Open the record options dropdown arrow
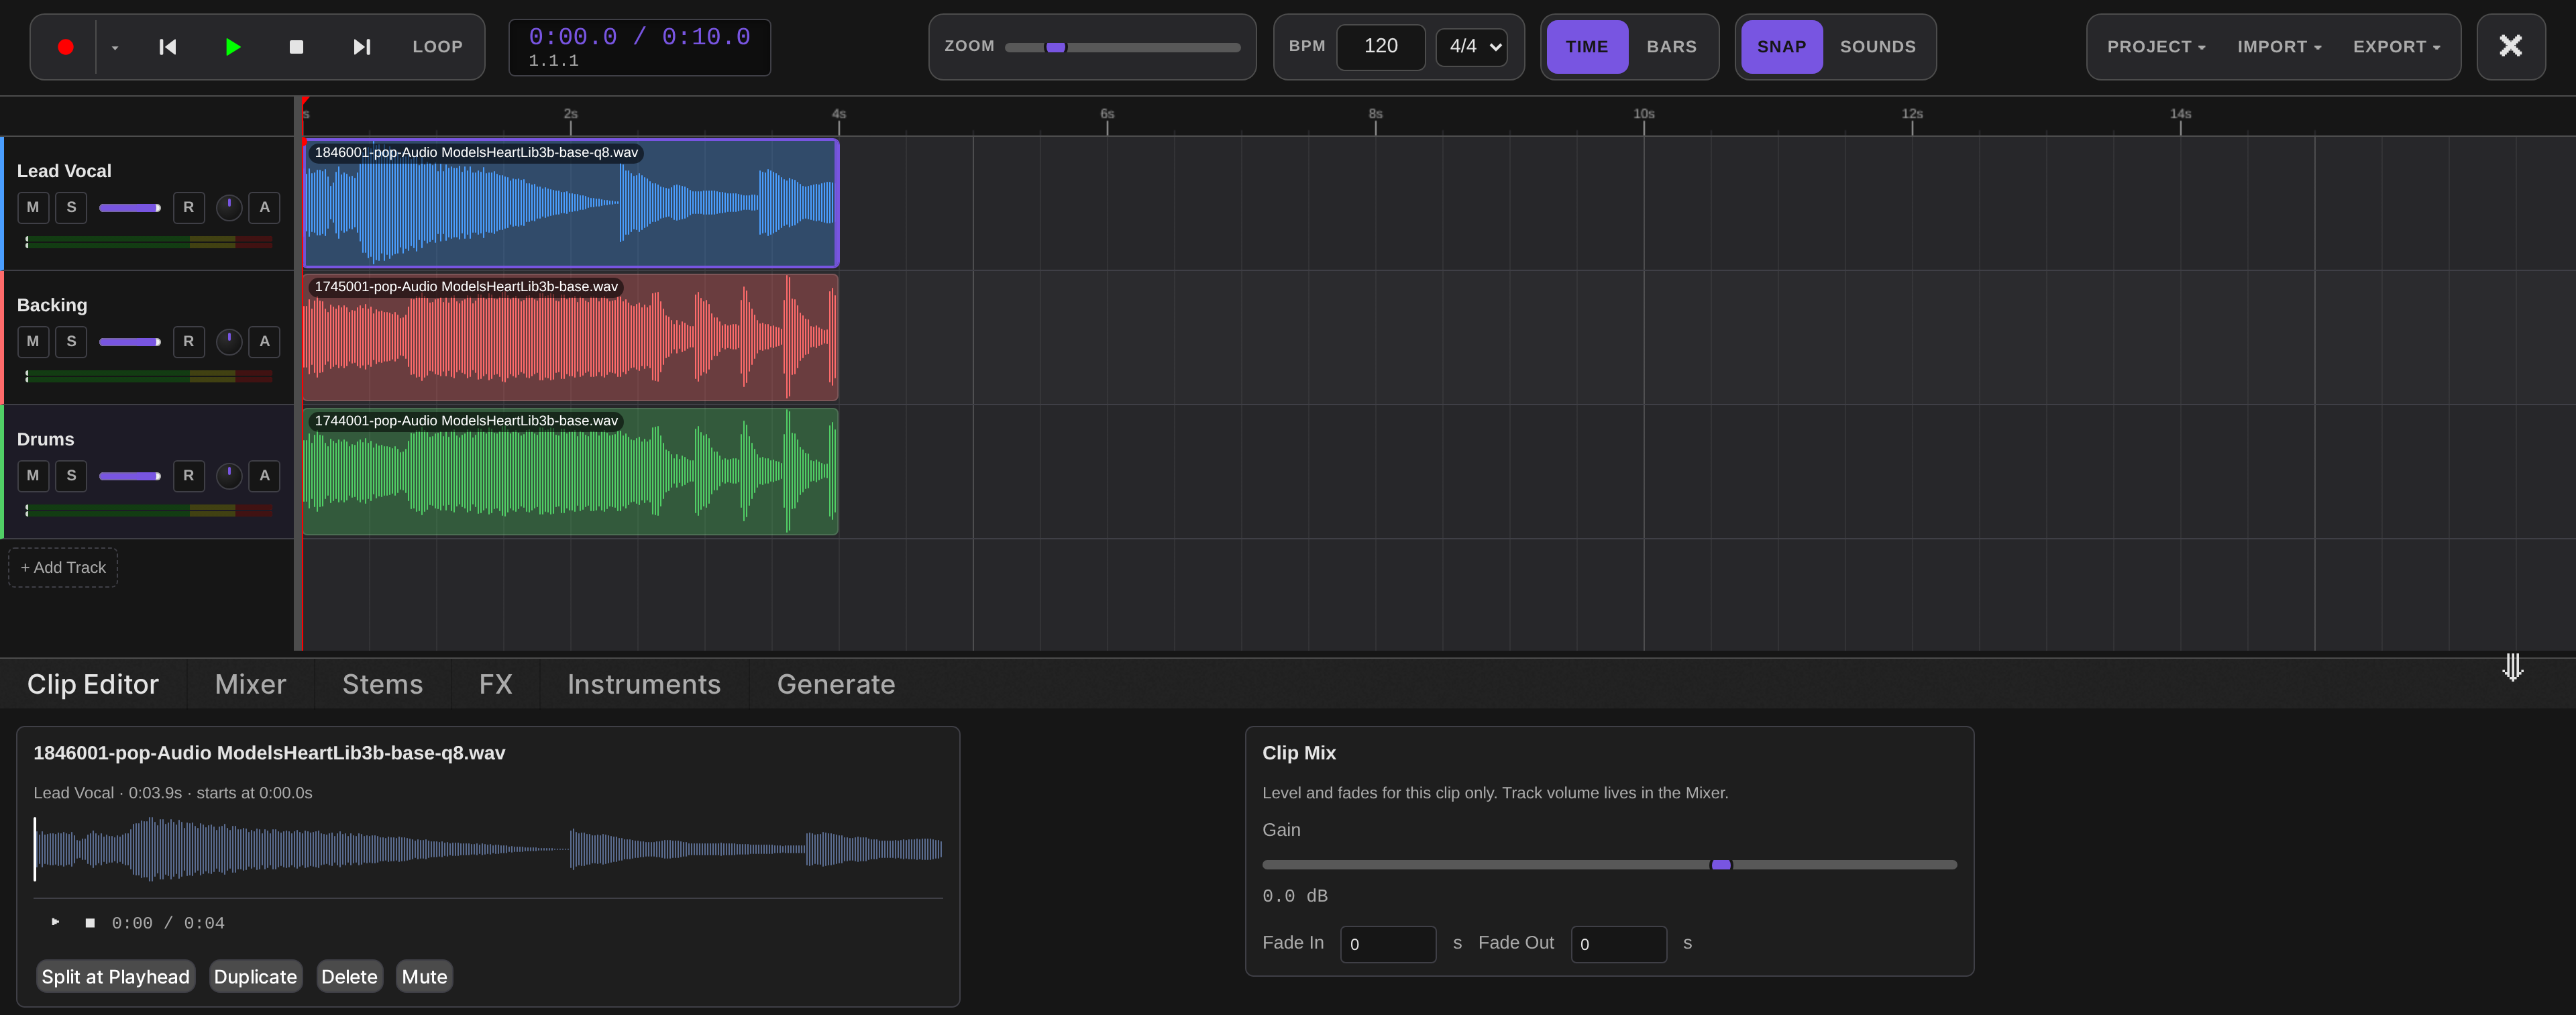Screen dimensions: 2576x1015 [115, 47]
